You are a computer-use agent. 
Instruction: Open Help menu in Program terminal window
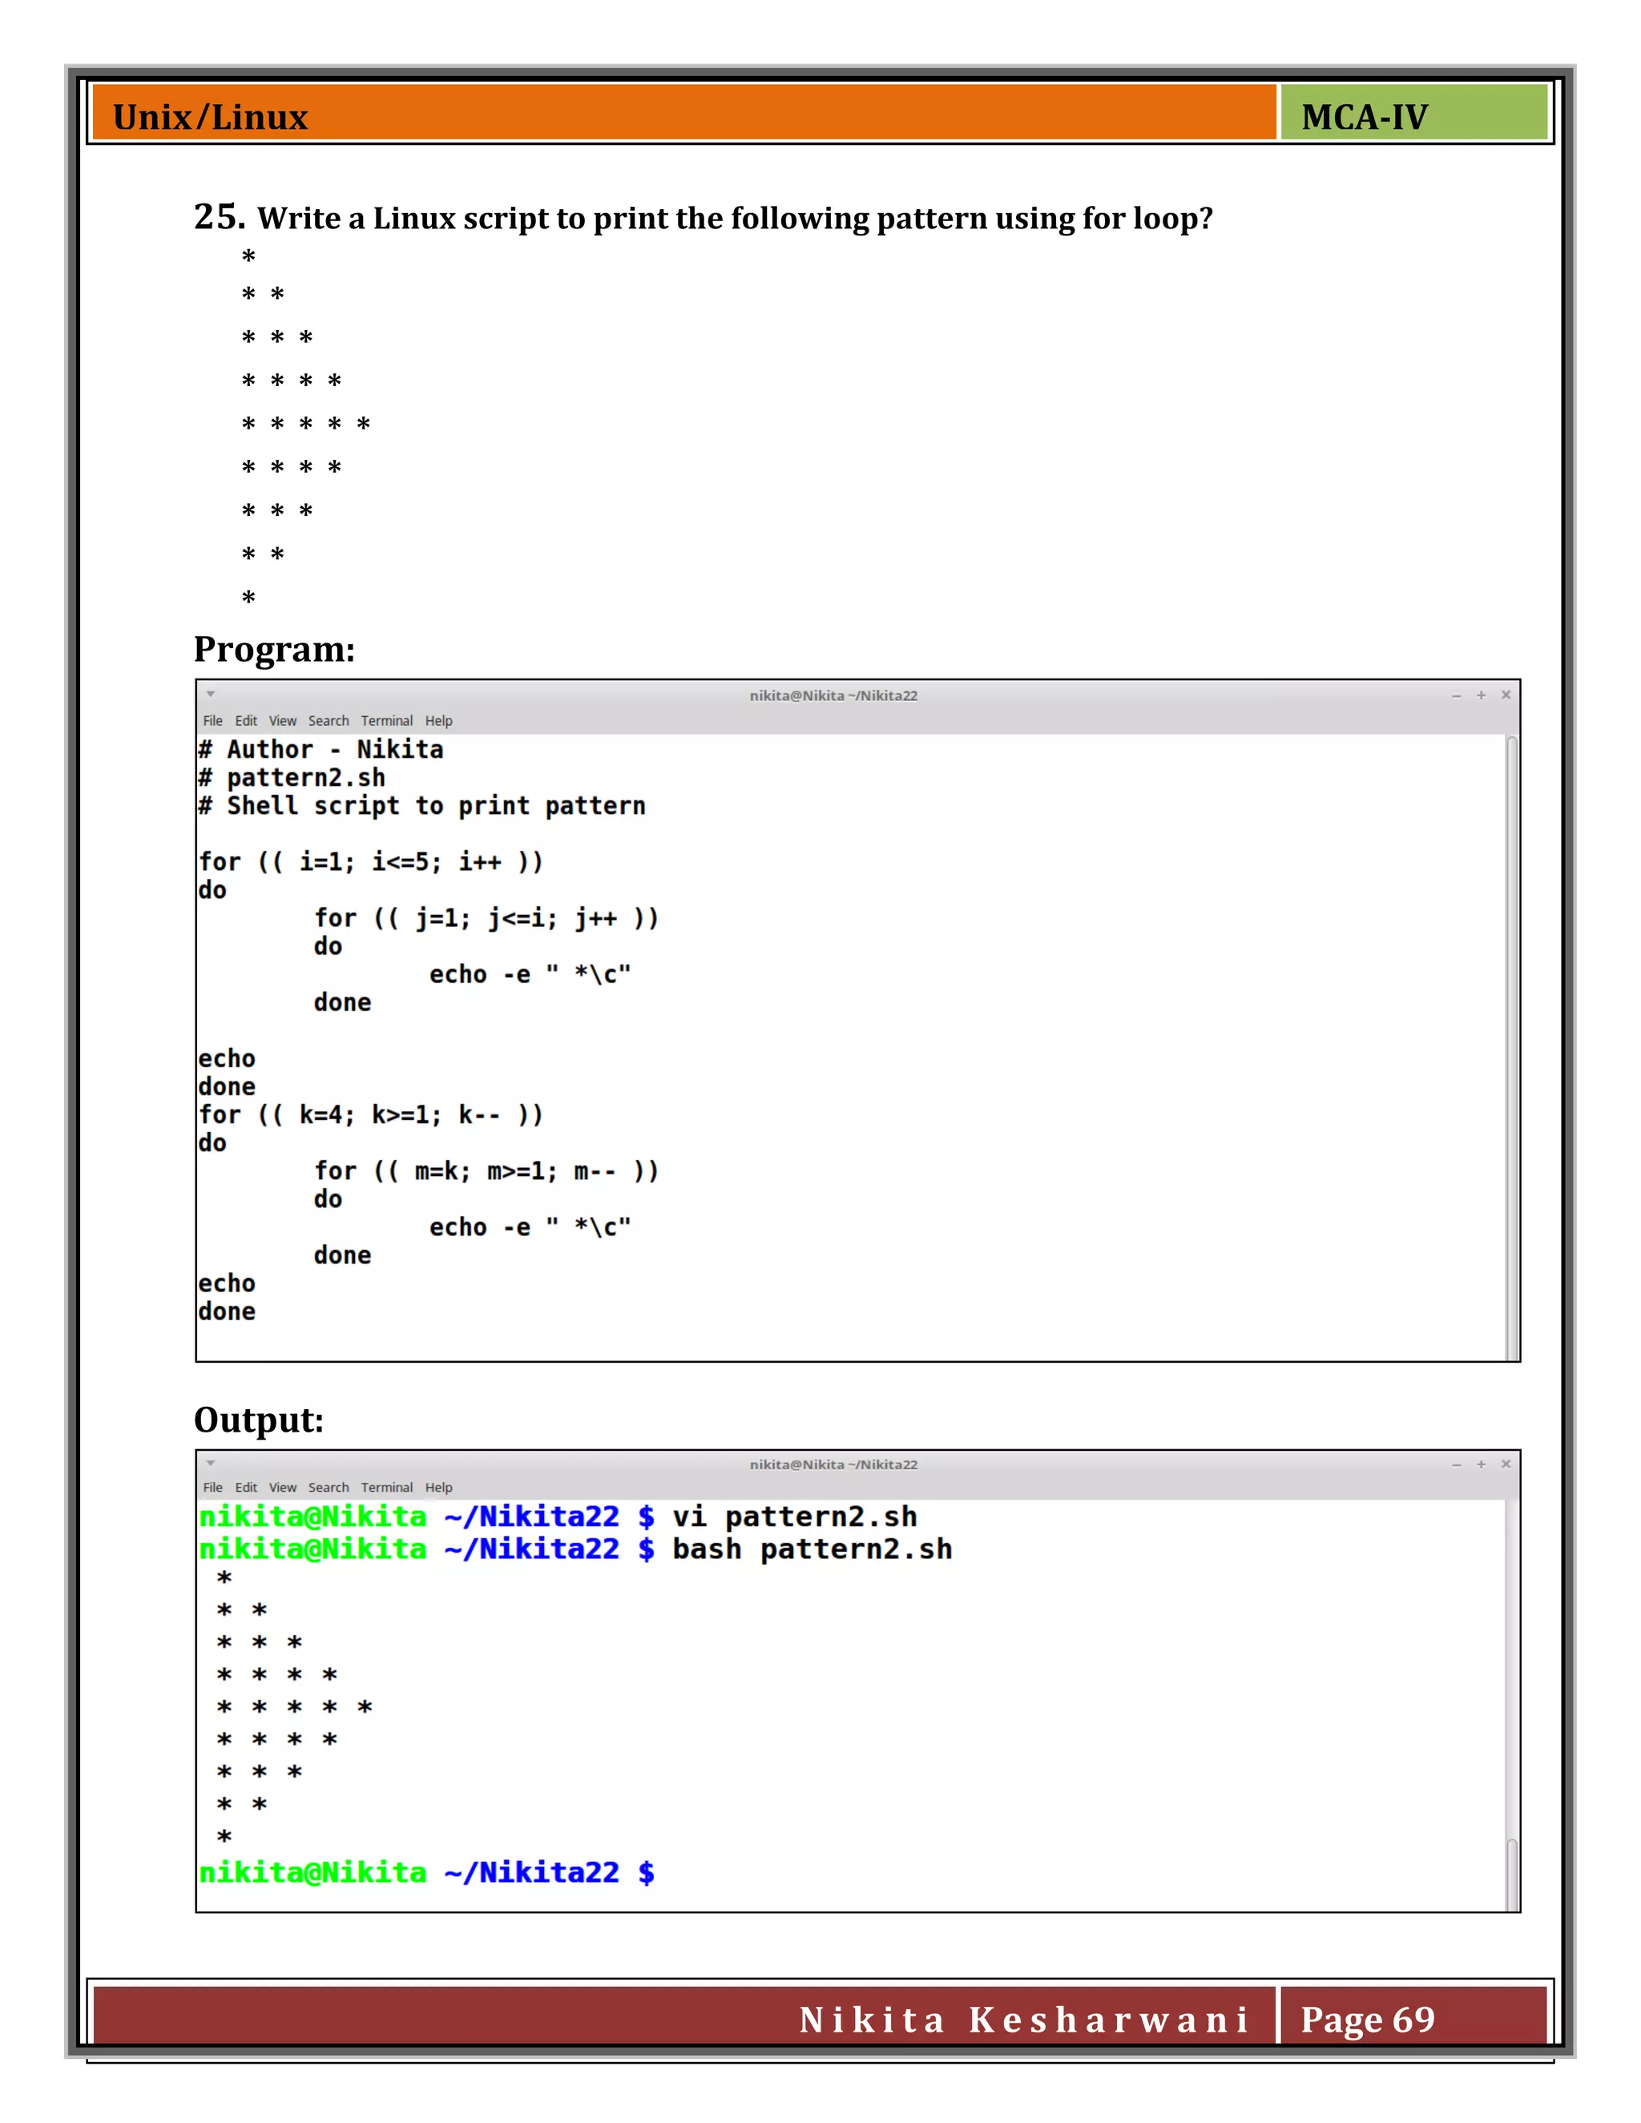pyautogui.click(x=438, y=720)
